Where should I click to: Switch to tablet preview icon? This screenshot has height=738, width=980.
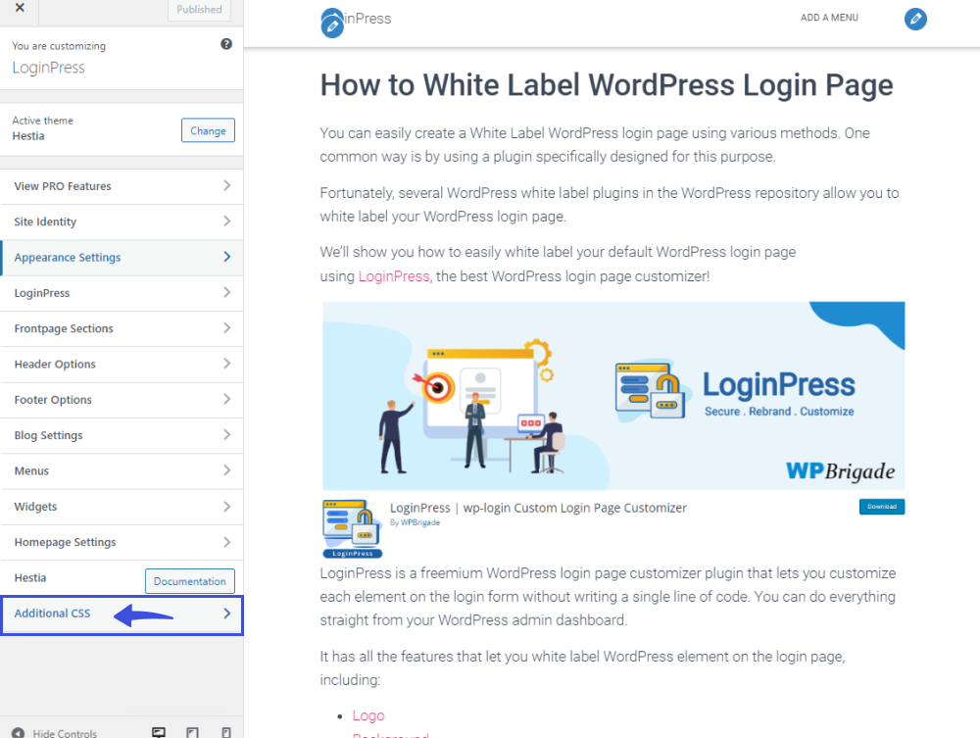coord(192,732)
